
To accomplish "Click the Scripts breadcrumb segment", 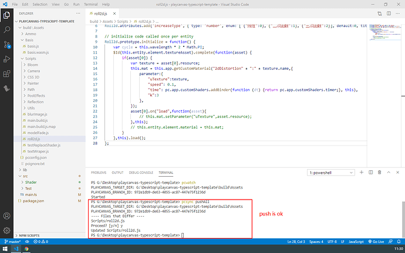I will click(x=123, y=22).
